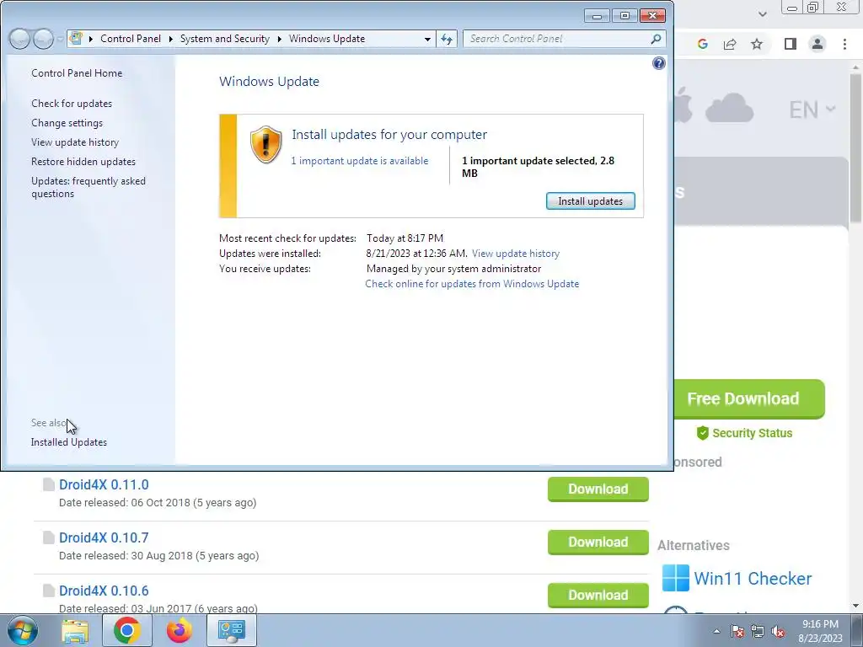
Task: Click the network tray icon
Action: 758,631
